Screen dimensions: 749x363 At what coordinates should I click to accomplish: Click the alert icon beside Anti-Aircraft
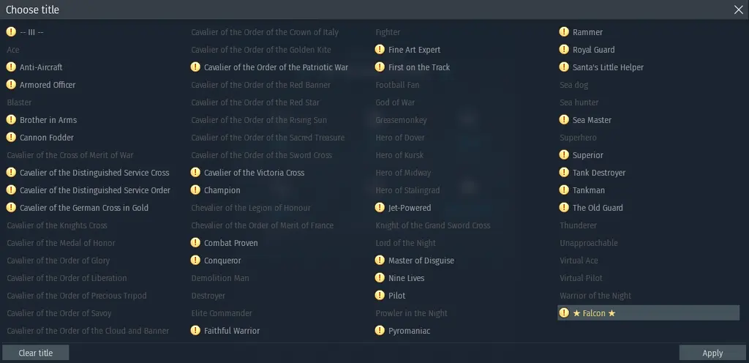pyautogui.click(x=11, y=67)
